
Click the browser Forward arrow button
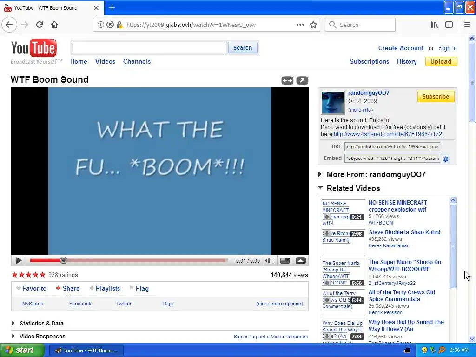25,25
